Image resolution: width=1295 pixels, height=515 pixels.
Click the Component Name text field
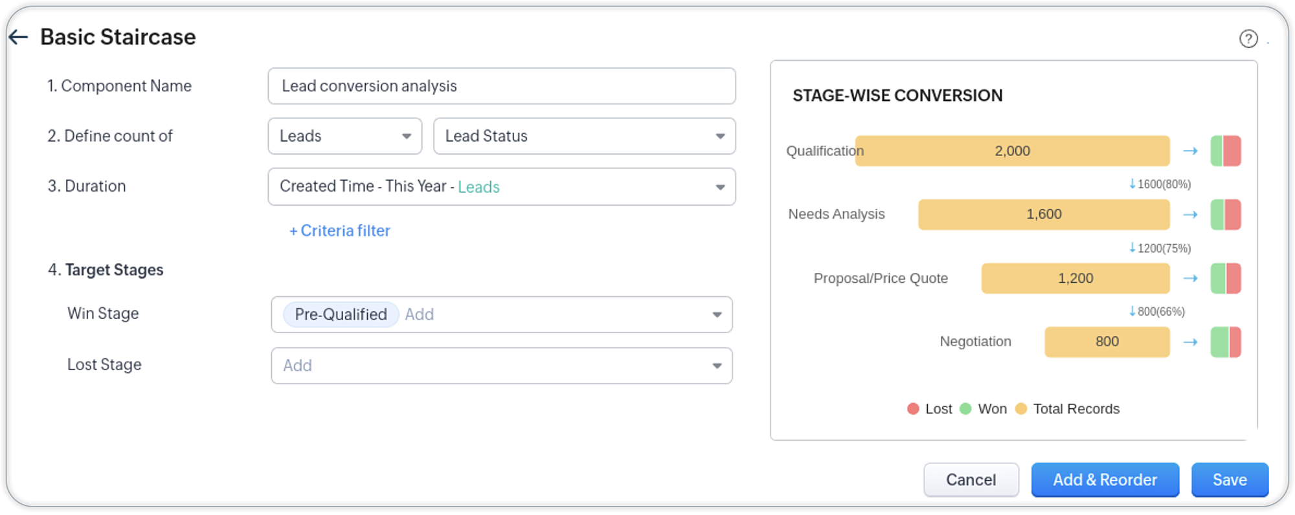tap(501, 86)
